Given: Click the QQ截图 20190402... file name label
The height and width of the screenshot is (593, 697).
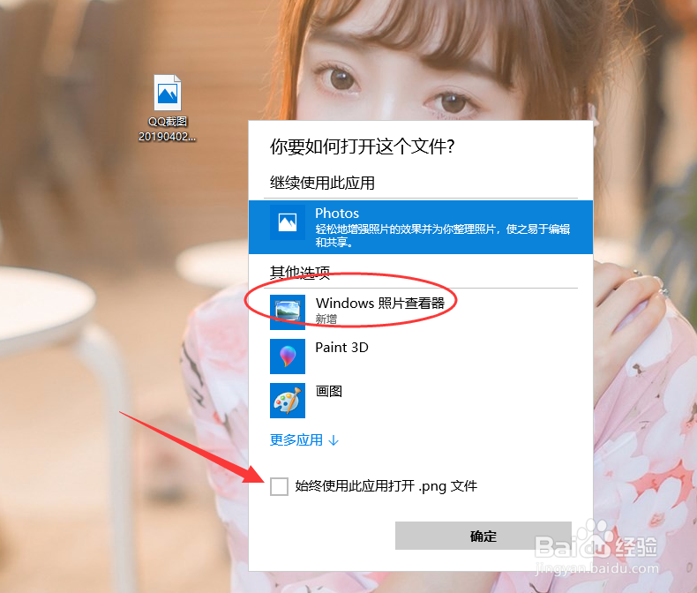Looking at the screenshot, I should pyautogui.click(x=167, y=129).
